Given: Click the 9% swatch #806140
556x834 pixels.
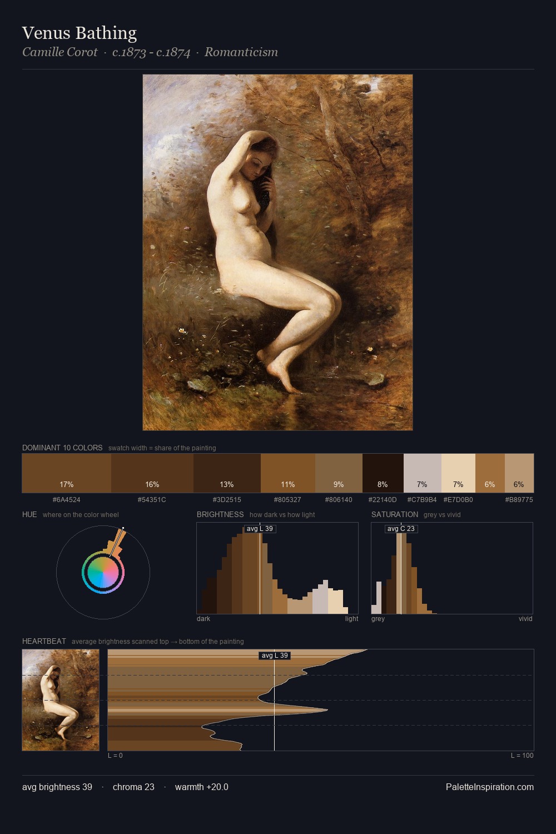Looking at the screenshot, I should tap(339, 473).
